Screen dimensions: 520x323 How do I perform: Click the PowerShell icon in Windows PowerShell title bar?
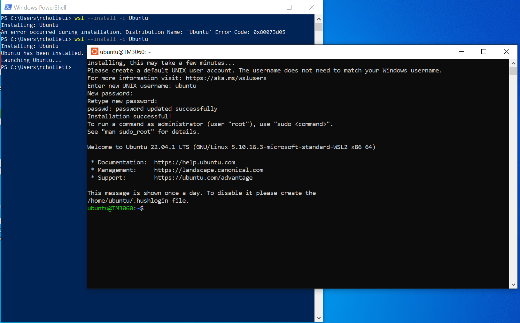click(8, 7)
